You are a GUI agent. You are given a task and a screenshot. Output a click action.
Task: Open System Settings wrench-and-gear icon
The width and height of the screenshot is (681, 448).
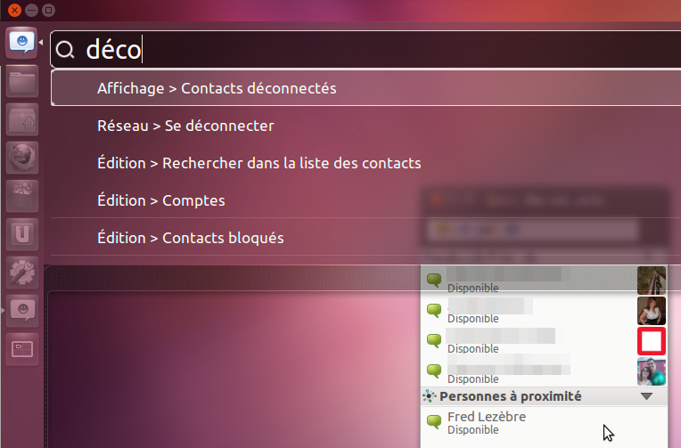22,272
